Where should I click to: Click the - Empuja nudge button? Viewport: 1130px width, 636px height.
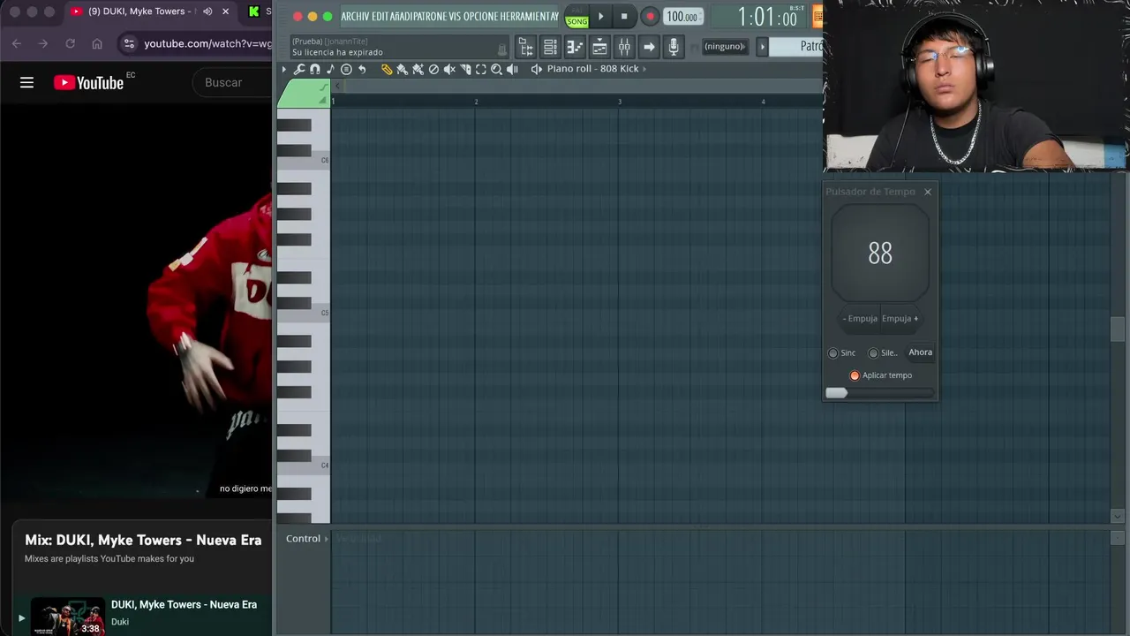[x=859, y=319]
